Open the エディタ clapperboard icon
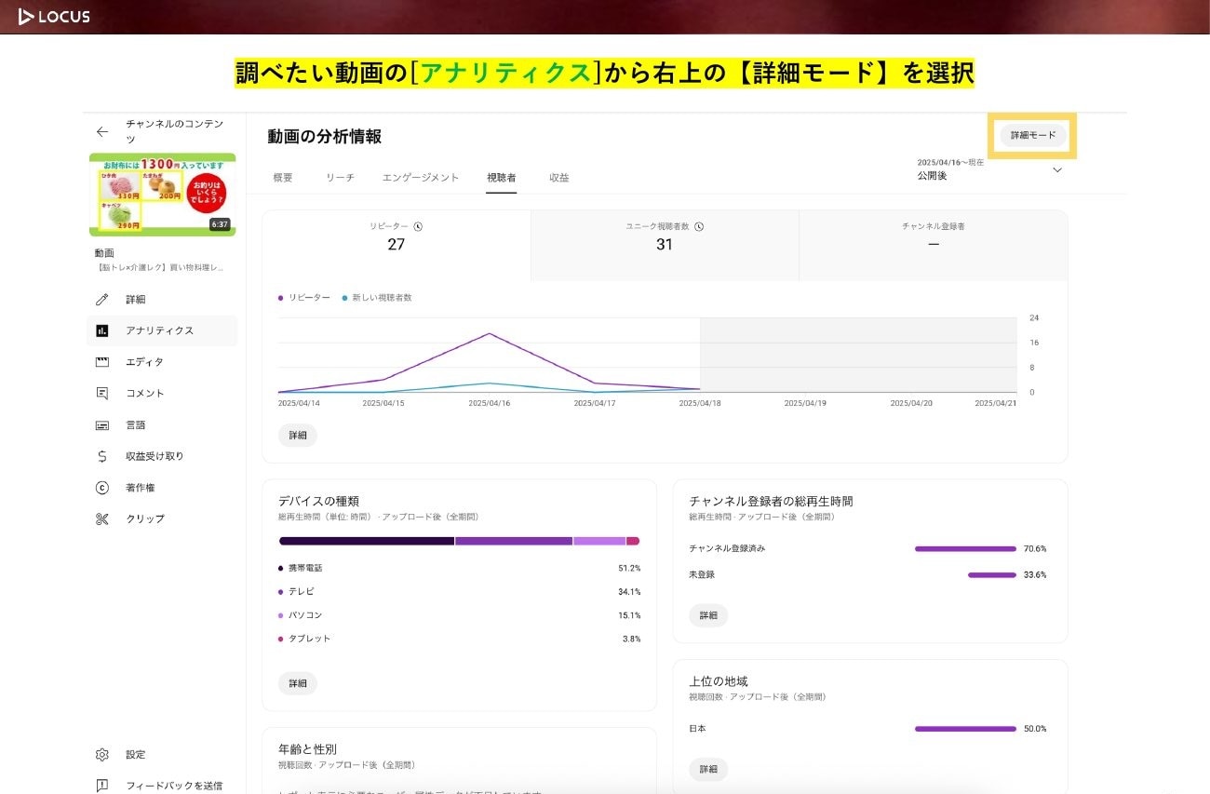The image size is (1210, 794). click(x=102, y=362)
